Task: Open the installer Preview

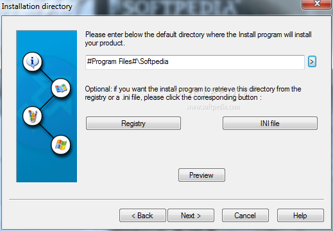Action: [201, 175]
